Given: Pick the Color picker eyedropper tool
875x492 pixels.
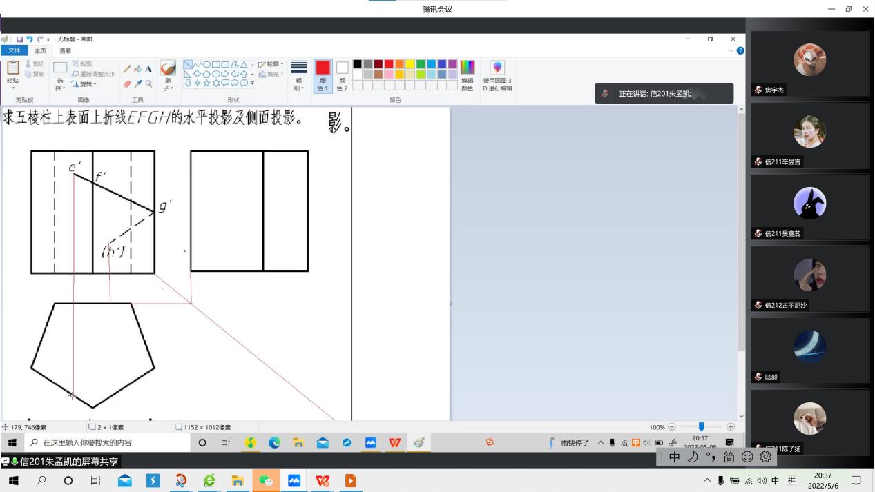Looking at the screenshot, I should tap(137, 83).
